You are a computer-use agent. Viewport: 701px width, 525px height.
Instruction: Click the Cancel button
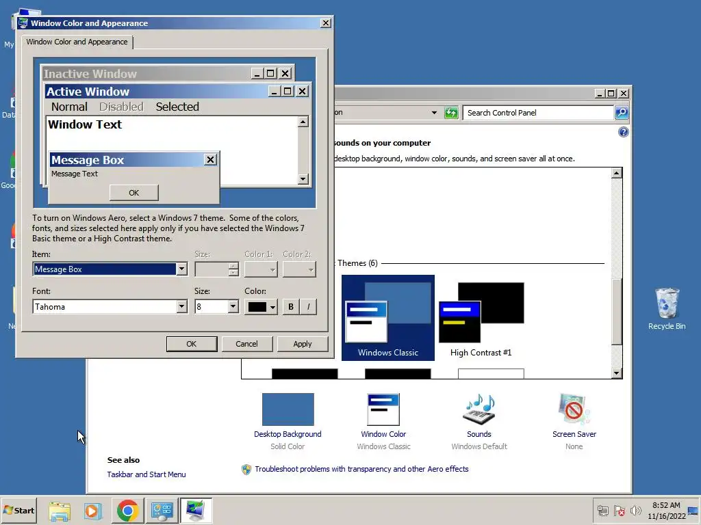(246, 344)
